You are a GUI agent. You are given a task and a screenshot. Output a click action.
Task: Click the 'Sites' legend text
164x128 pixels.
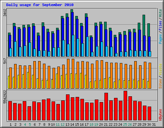[x=160, y=84]
